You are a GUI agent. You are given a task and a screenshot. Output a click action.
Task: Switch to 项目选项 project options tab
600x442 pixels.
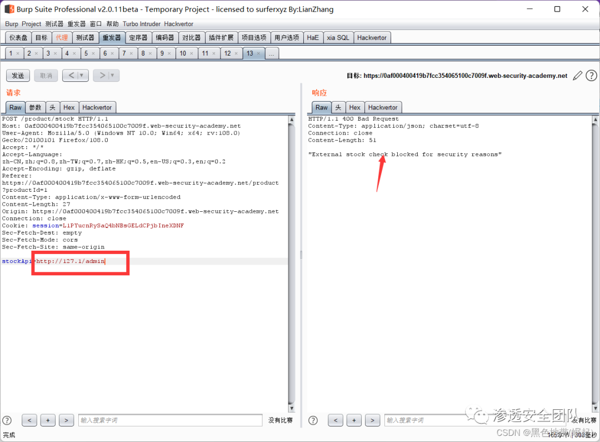tap(254, 38)
